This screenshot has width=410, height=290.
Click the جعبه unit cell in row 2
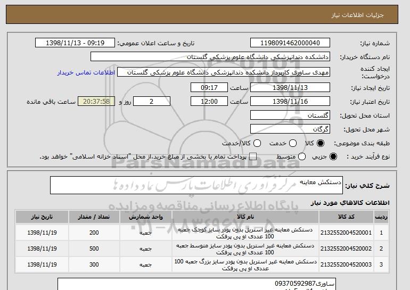(146, 248)
